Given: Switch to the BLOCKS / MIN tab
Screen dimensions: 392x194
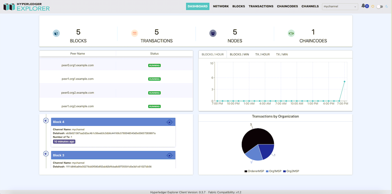Looking at the screenshot, I should pyautogui.click(x=239, y=54).
